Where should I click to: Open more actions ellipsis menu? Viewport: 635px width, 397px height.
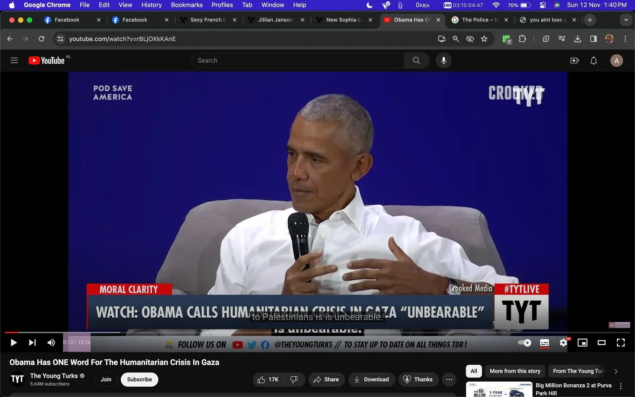[449, 379]
